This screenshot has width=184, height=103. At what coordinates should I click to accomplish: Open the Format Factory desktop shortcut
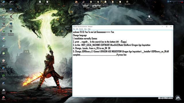(3, 91)
